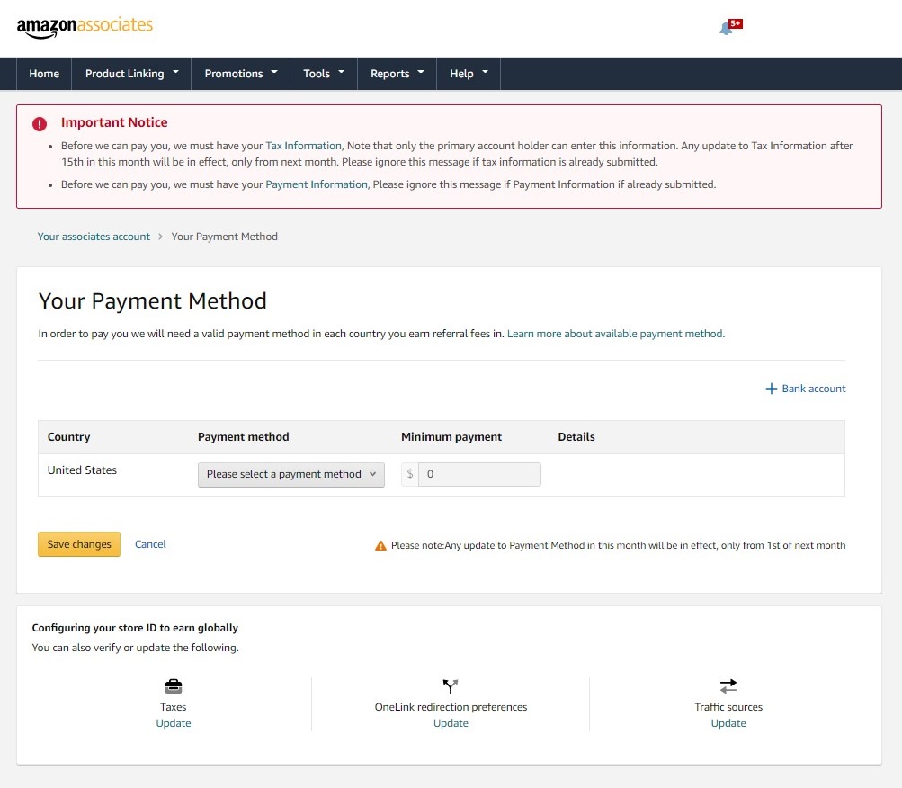The image size is (902, 788).
Task: Click the Cancel link
Action: (150, 544)
